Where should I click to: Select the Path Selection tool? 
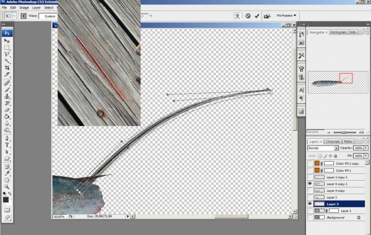(x=7, y=152)
